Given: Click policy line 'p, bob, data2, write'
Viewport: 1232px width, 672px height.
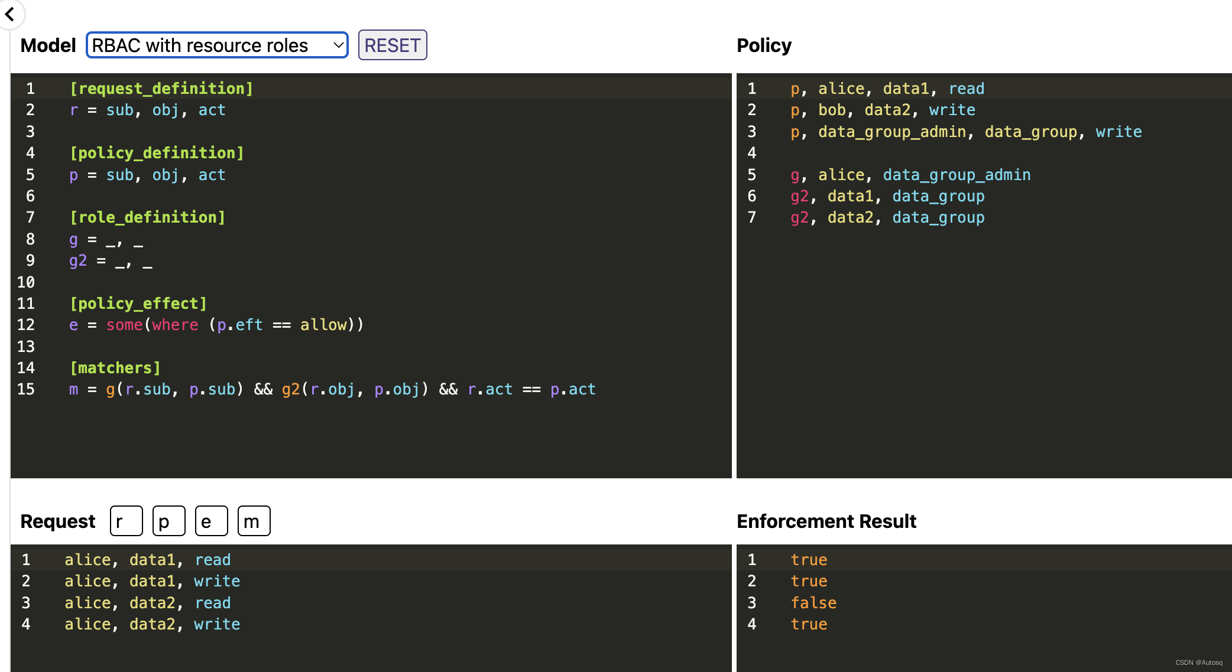Looking at the screenshot, I should (x=883, y=110).
